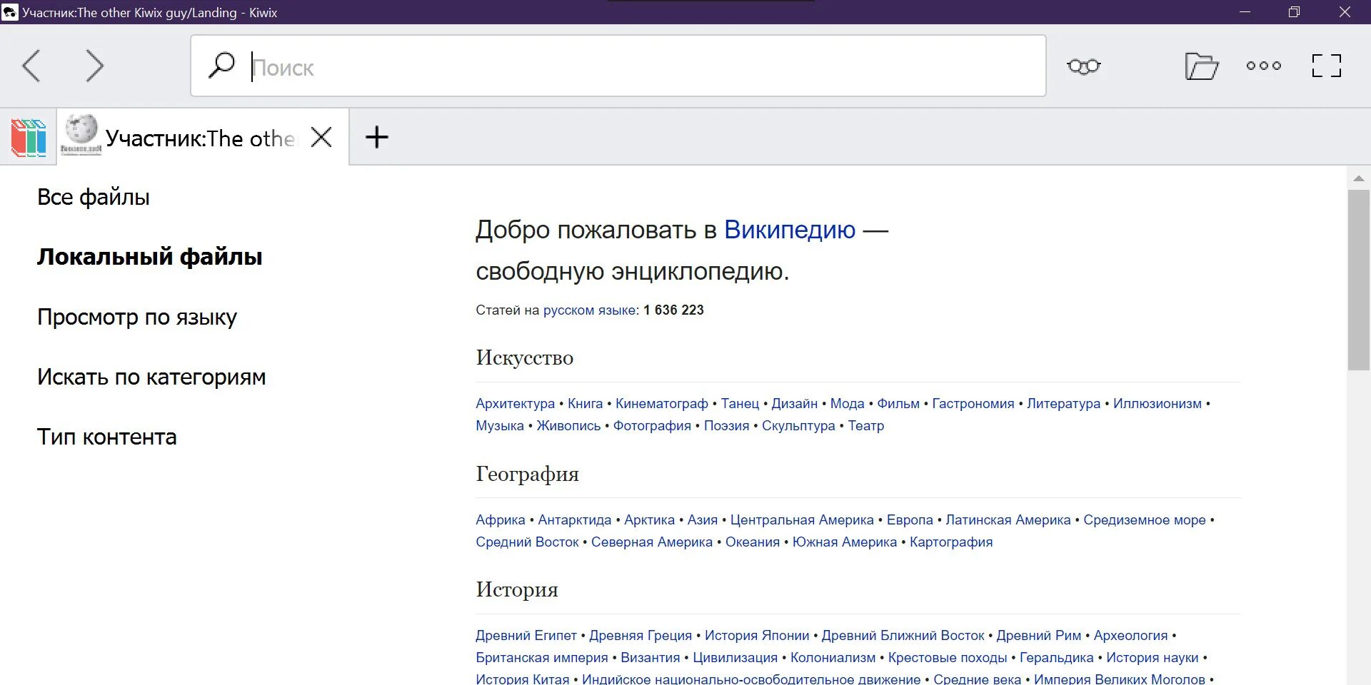Image resolution: width=1371 pixels, height=685 pixels.
Task: Open the Архитектура link
Action: point(516,404)
